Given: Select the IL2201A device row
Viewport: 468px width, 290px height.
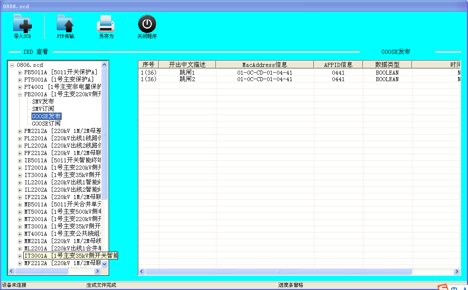Looking at the screenshot, I should (x=62, y=182).
